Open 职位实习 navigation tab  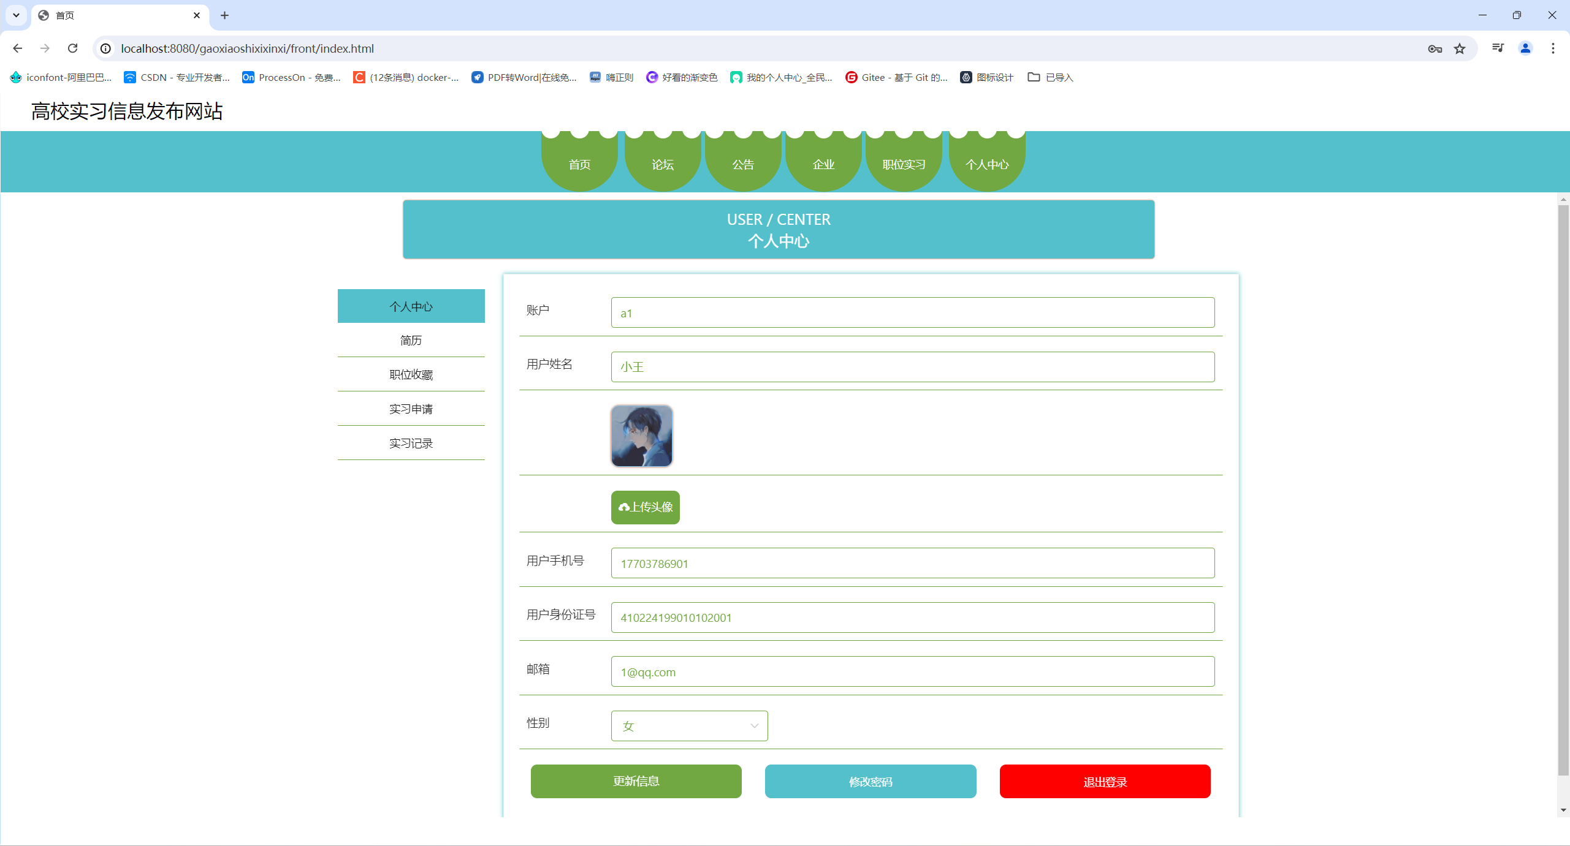[x=904, y=164]
